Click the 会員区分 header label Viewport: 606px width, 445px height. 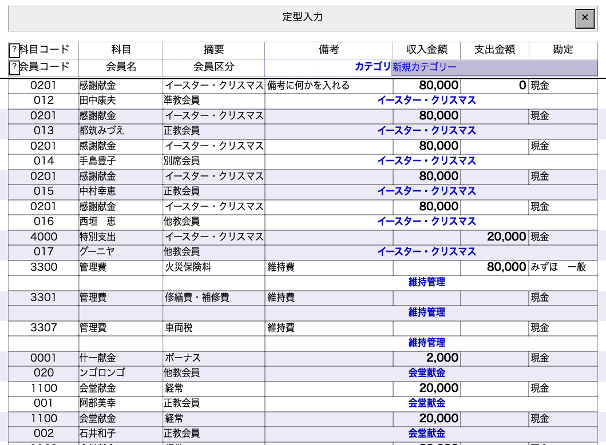(x=213, y=67)
